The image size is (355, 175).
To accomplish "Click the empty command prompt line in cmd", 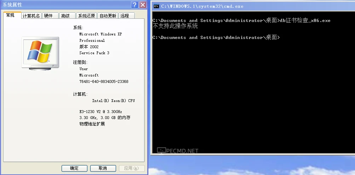I will (x=216, y=38).
